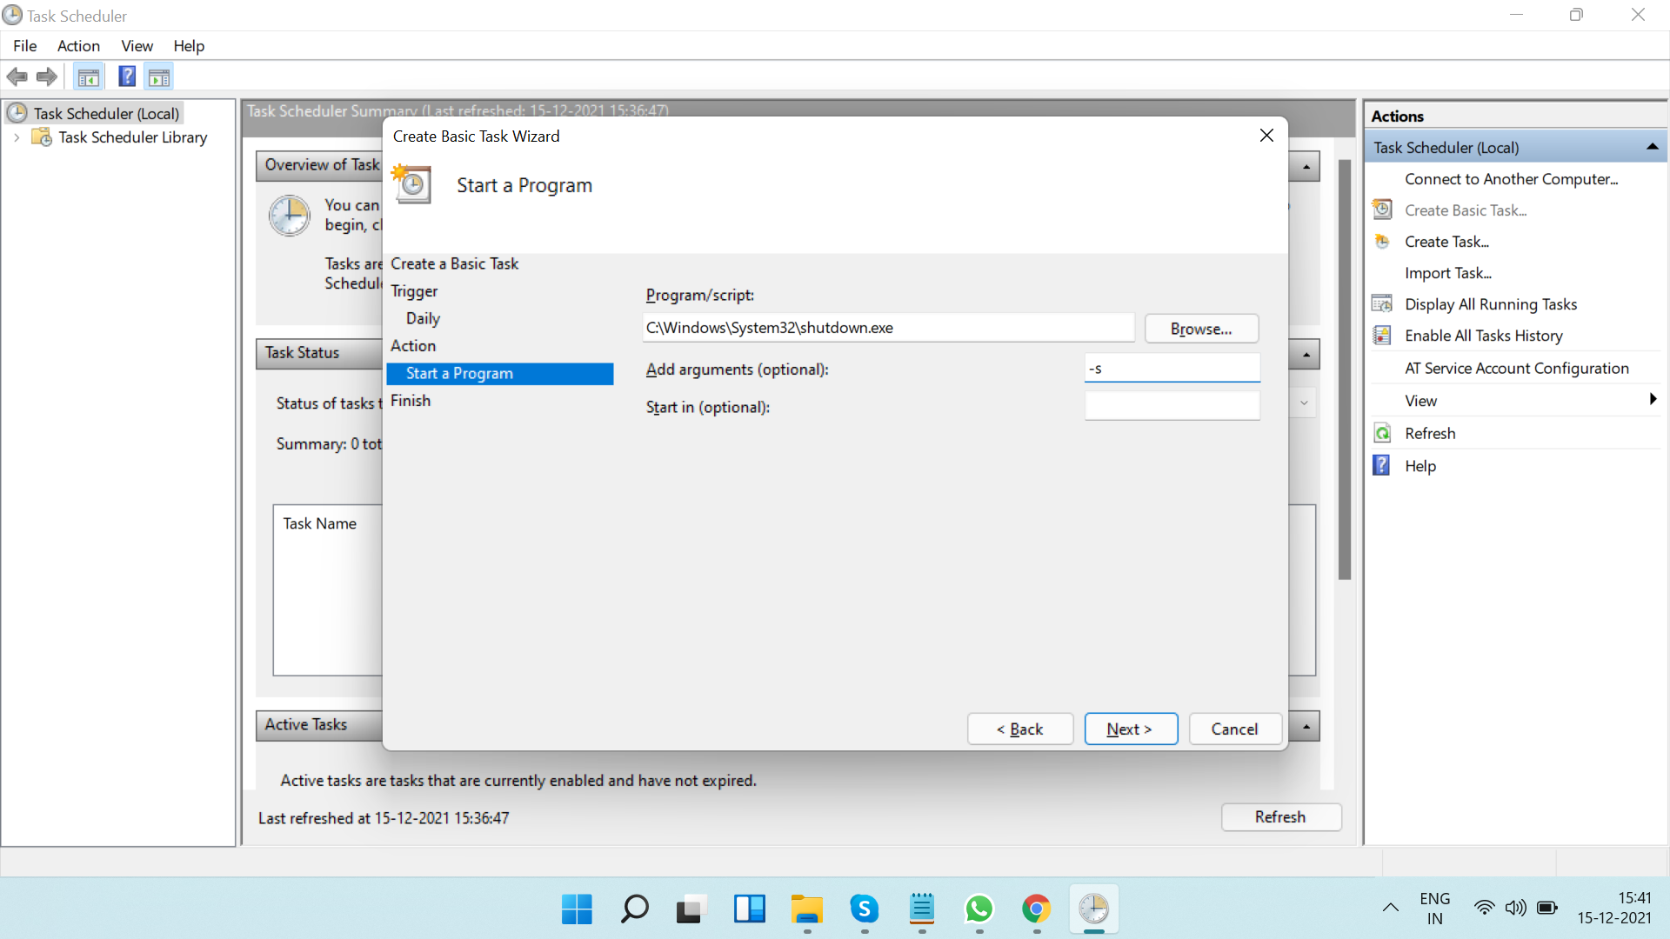Click the Browse button

pyautogui.click(x=1200, y=329)
